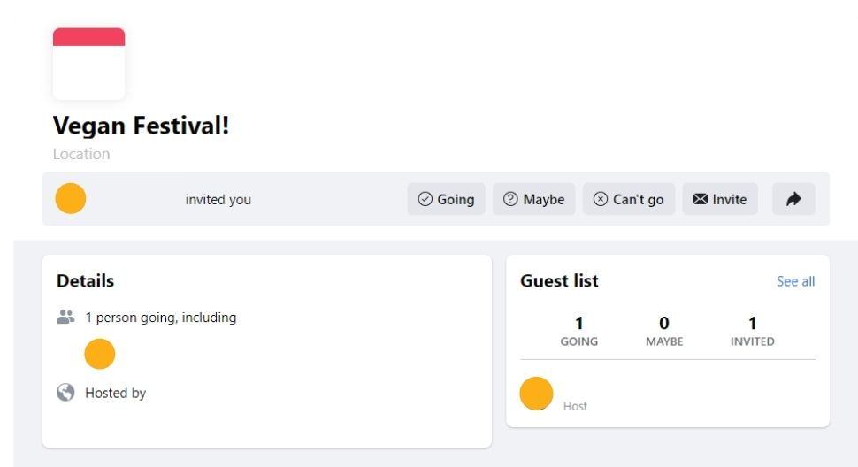Click the share arrow button
The image size is (858, 467).
[x=793, y=199]
